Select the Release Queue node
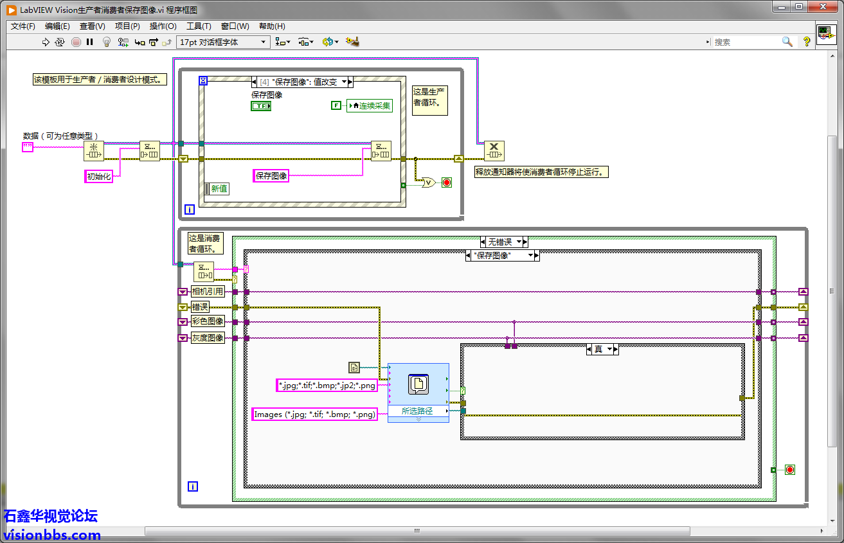 pyautogui.click(x=494, y=150)
